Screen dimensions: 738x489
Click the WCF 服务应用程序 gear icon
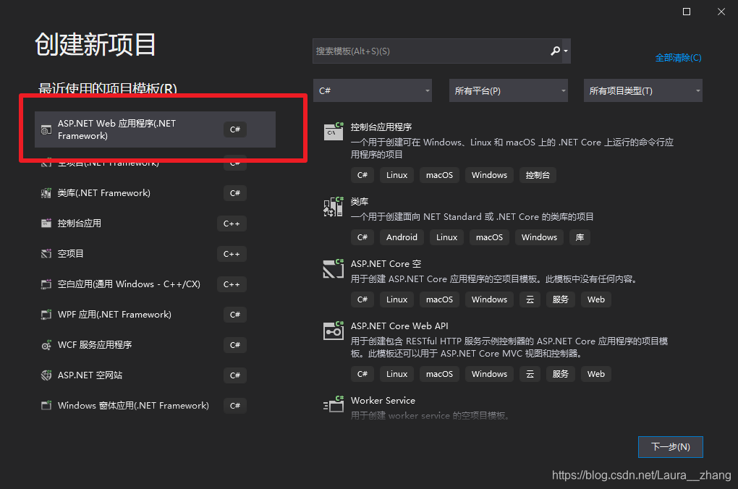(x=46, y=345)
